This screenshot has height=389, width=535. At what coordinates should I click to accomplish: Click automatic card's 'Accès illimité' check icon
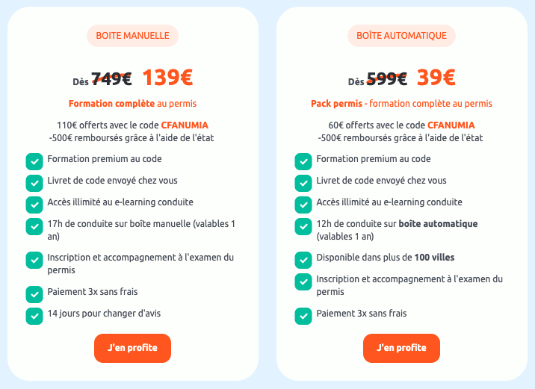303,205
